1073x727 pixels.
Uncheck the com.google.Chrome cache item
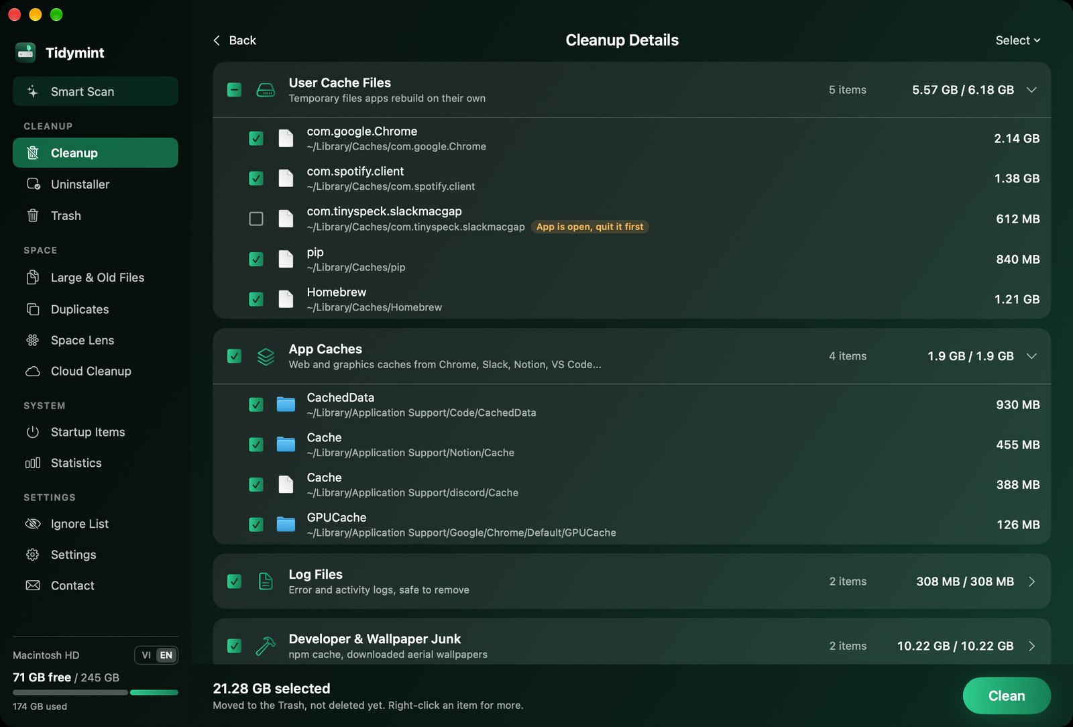256,138
